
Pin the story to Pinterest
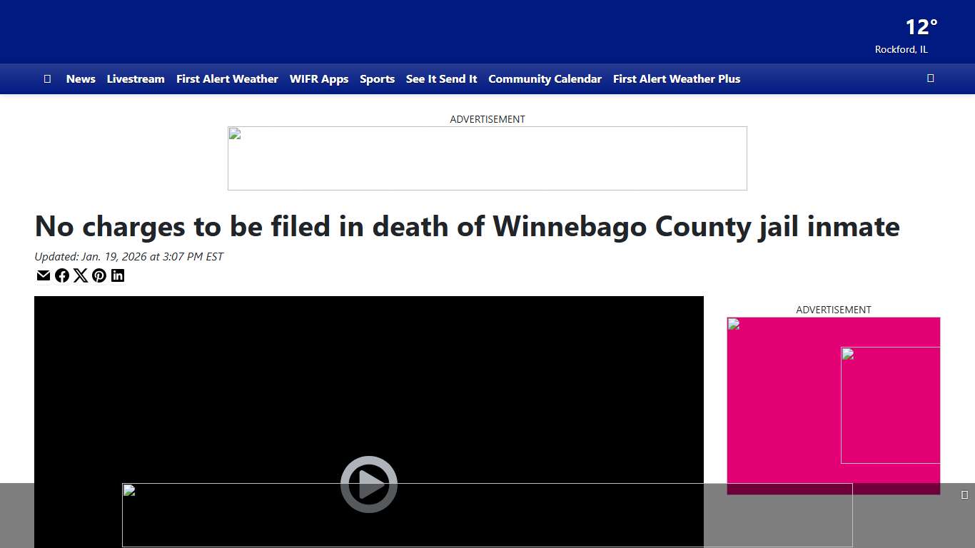99,275
